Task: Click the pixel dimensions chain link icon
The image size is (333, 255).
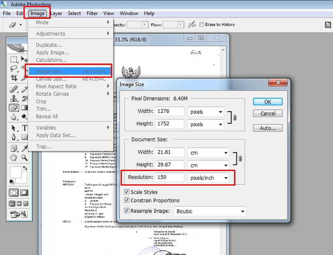Action: pyautogui.click(x=235, y=118)
